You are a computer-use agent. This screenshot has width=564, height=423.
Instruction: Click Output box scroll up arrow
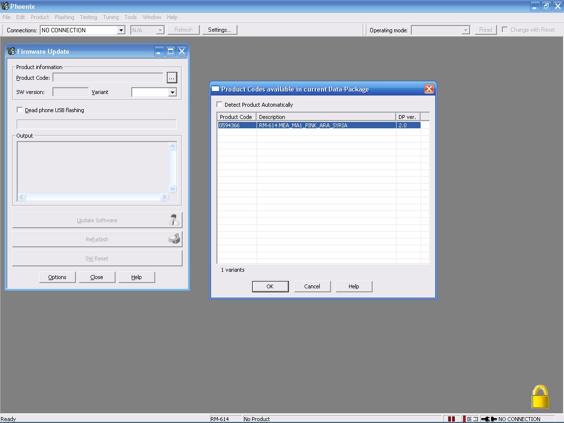point(173,146)
